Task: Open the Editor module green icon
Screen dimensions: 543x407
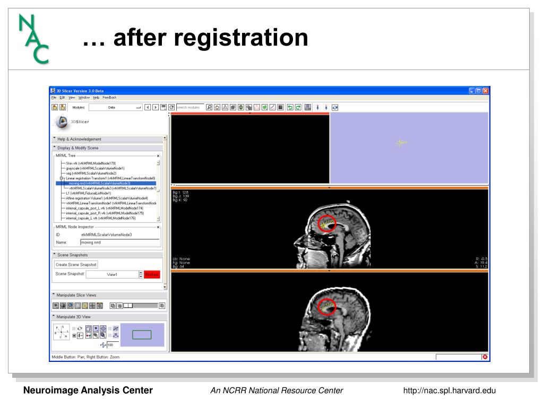Action: click(265, 107)
